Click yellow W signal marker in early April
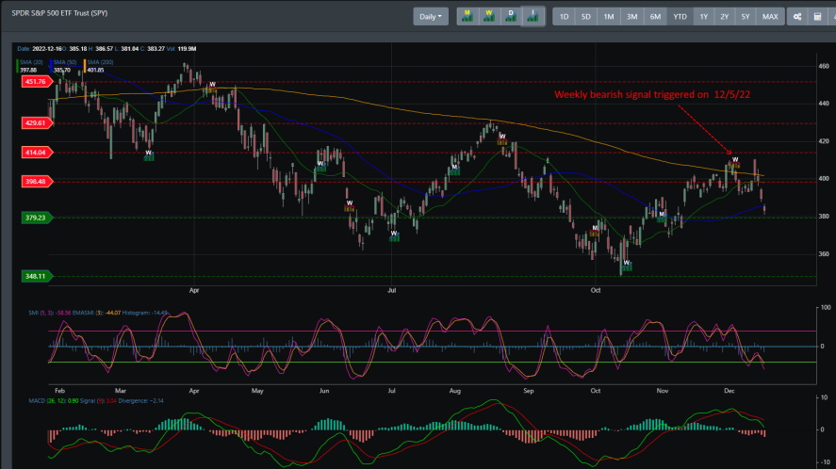This screenshot has width=836, height=469. (x=212, y=87)
